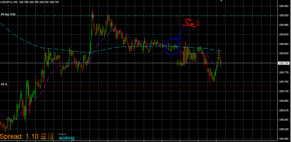Select the '#2 buy 0.01' order label
Image resolution: width=291 pixels, height=142 pixels.
(8, 14)
